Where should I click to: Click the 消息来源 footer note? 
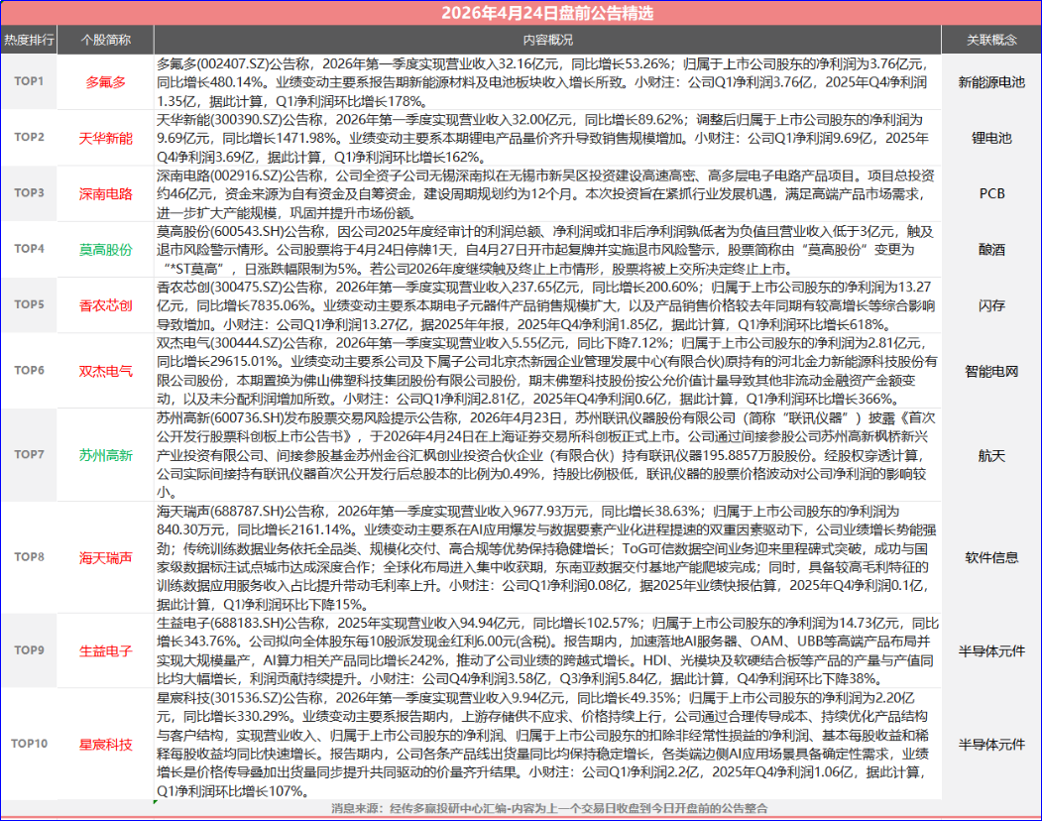tap(549, 808)
